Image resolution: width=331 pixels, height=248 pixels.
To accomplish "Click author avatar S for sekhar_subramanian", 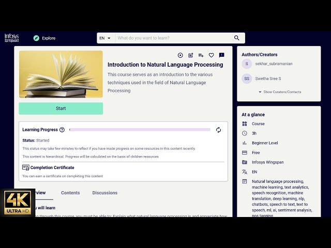I will tap(247, 64).
